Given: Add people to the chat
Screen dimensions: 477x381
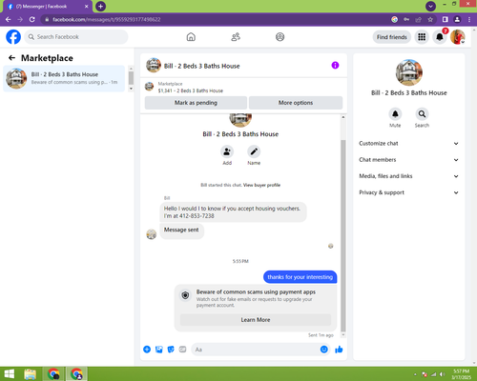Looking at the screenshot, I should (227, 151).
